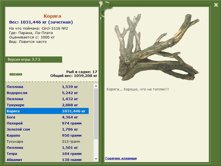
Task: Choose the Тукунаре 2,888 кг row
Action: pos(47,105)
